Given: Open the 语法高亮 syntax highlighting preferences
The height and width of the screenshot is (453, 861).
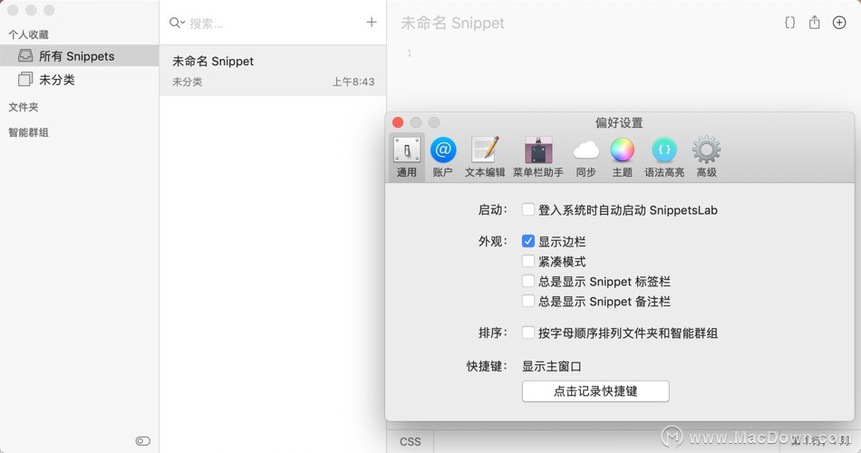Looking at the screenshot, I should click(x=664, y=157).
